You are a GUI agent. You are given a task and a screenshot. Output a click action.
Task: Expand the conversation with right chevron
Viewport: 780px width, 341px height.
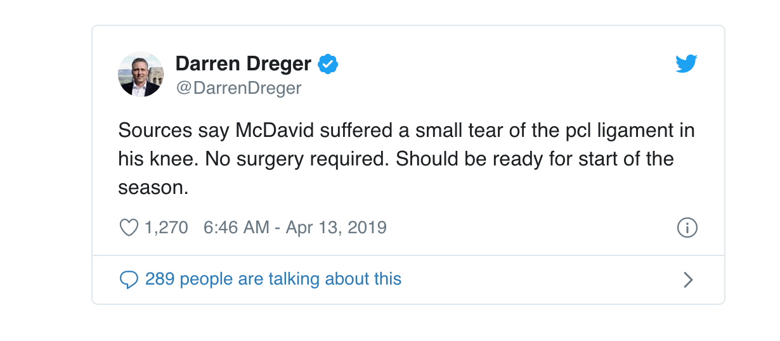coord(688,280)
